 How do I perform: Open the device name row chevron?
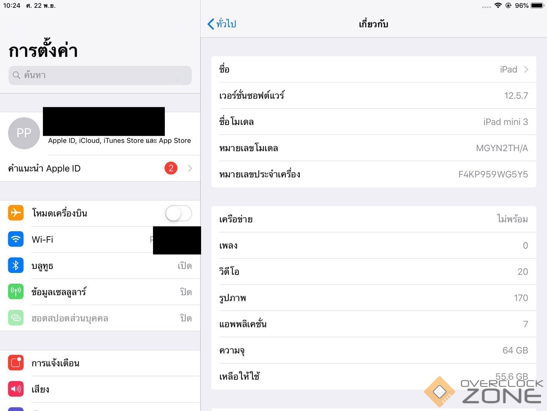click(x=526, y=69)
